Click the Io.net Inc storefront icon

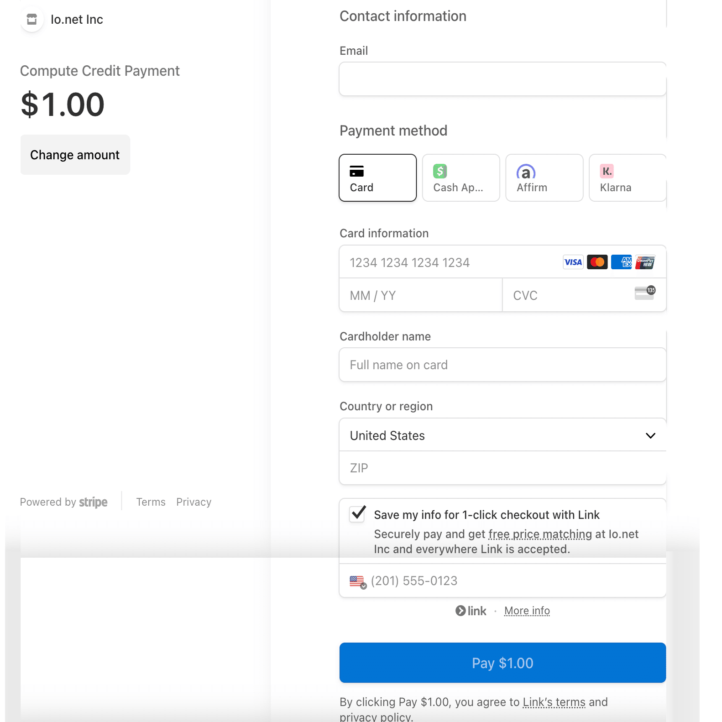(31, 20)
